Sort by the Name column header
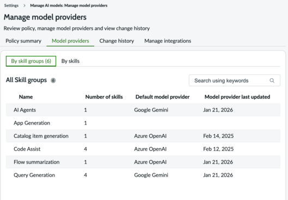288x200 pixels. (x=26, y=97)
